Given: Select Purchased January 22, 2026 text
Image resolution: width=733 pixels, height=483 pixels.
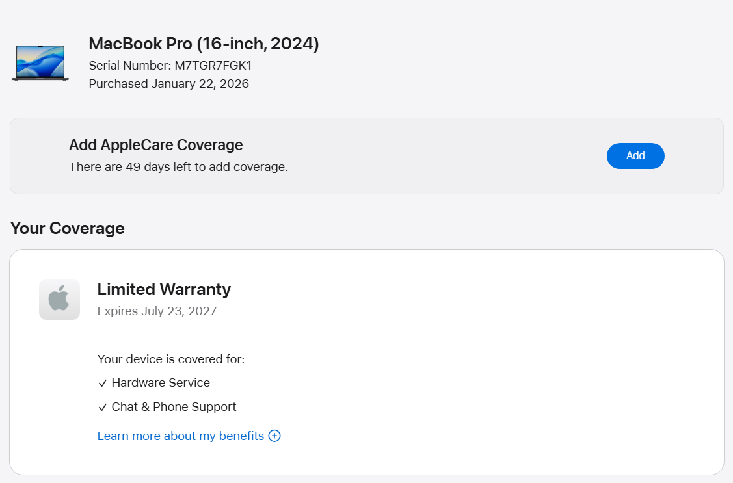Looking at the screenshot, I should tap(168, 84).
